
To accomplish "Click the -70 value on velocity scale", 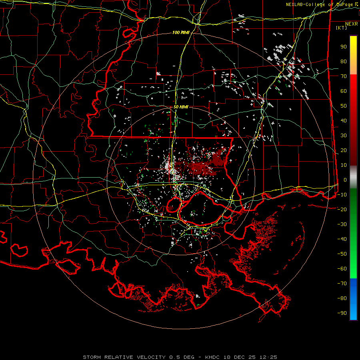I will coord(342,283).
